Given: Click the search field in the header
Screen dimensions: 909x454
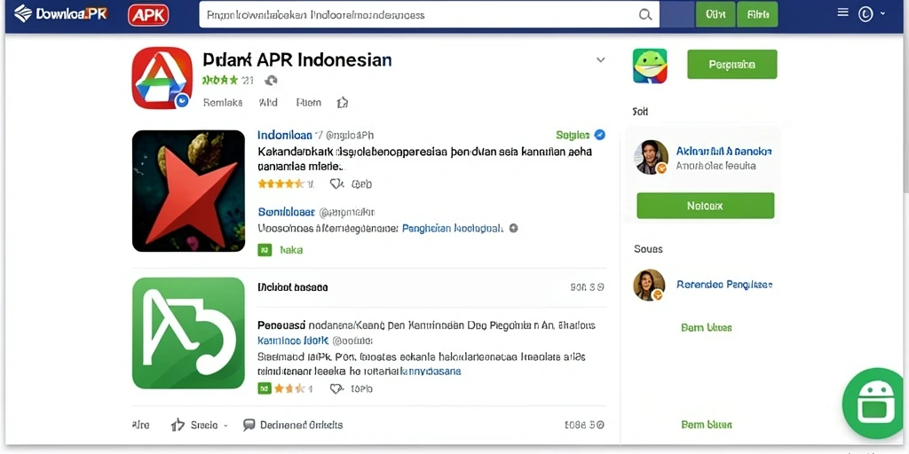Looking at the screenshot, I should tap(429, 14).
